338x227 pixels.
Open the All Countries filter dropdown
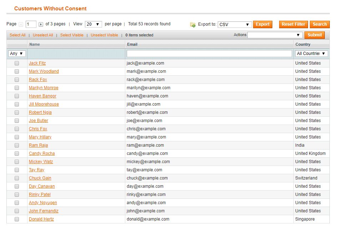(x=312, y=53)
